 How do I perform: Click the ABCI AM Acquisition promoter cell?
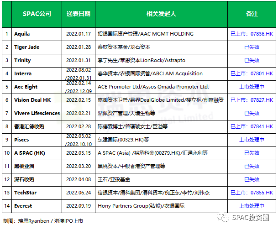[x=161, y=74]
